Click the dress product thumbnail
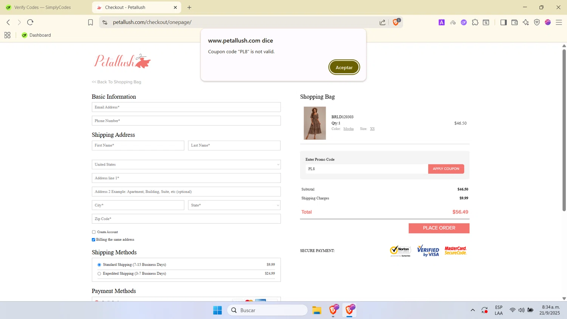Screen dimensions: 567x319 click(x=315, y=123)
